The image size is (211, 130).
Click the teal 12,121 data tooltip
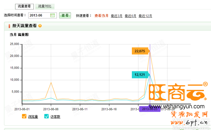[141, 75]
